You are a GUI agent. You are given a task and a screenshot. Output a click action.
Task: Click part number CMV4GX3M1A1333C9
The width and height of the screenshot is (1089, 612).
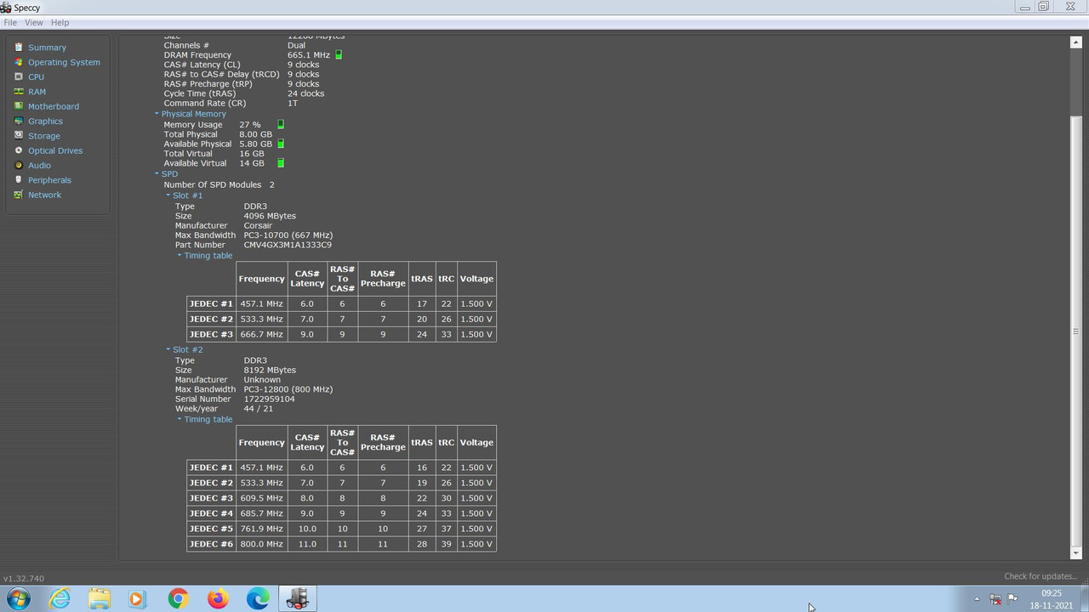(x=288, y=245)
